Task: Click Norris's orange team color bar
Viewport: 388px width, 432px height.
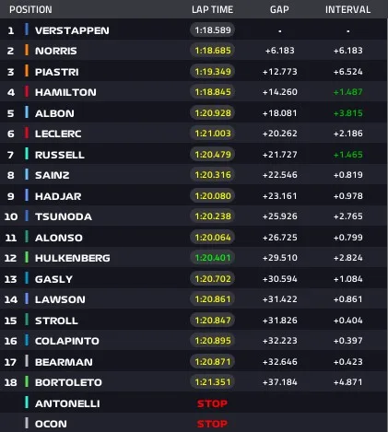Action: point(27,50)
